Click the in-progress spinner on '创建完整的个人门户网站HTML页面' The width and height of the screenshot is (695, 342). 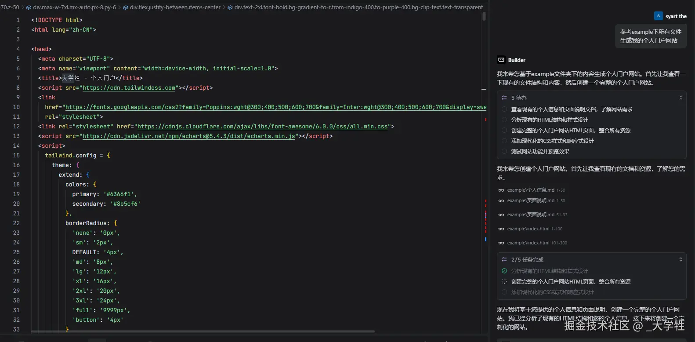tap(504, 281)
